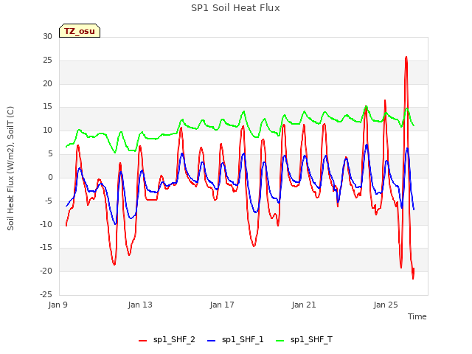Click the chart title SP1 Soil Heat Flux
The image size is (472, 354).
tap(235, 8)
